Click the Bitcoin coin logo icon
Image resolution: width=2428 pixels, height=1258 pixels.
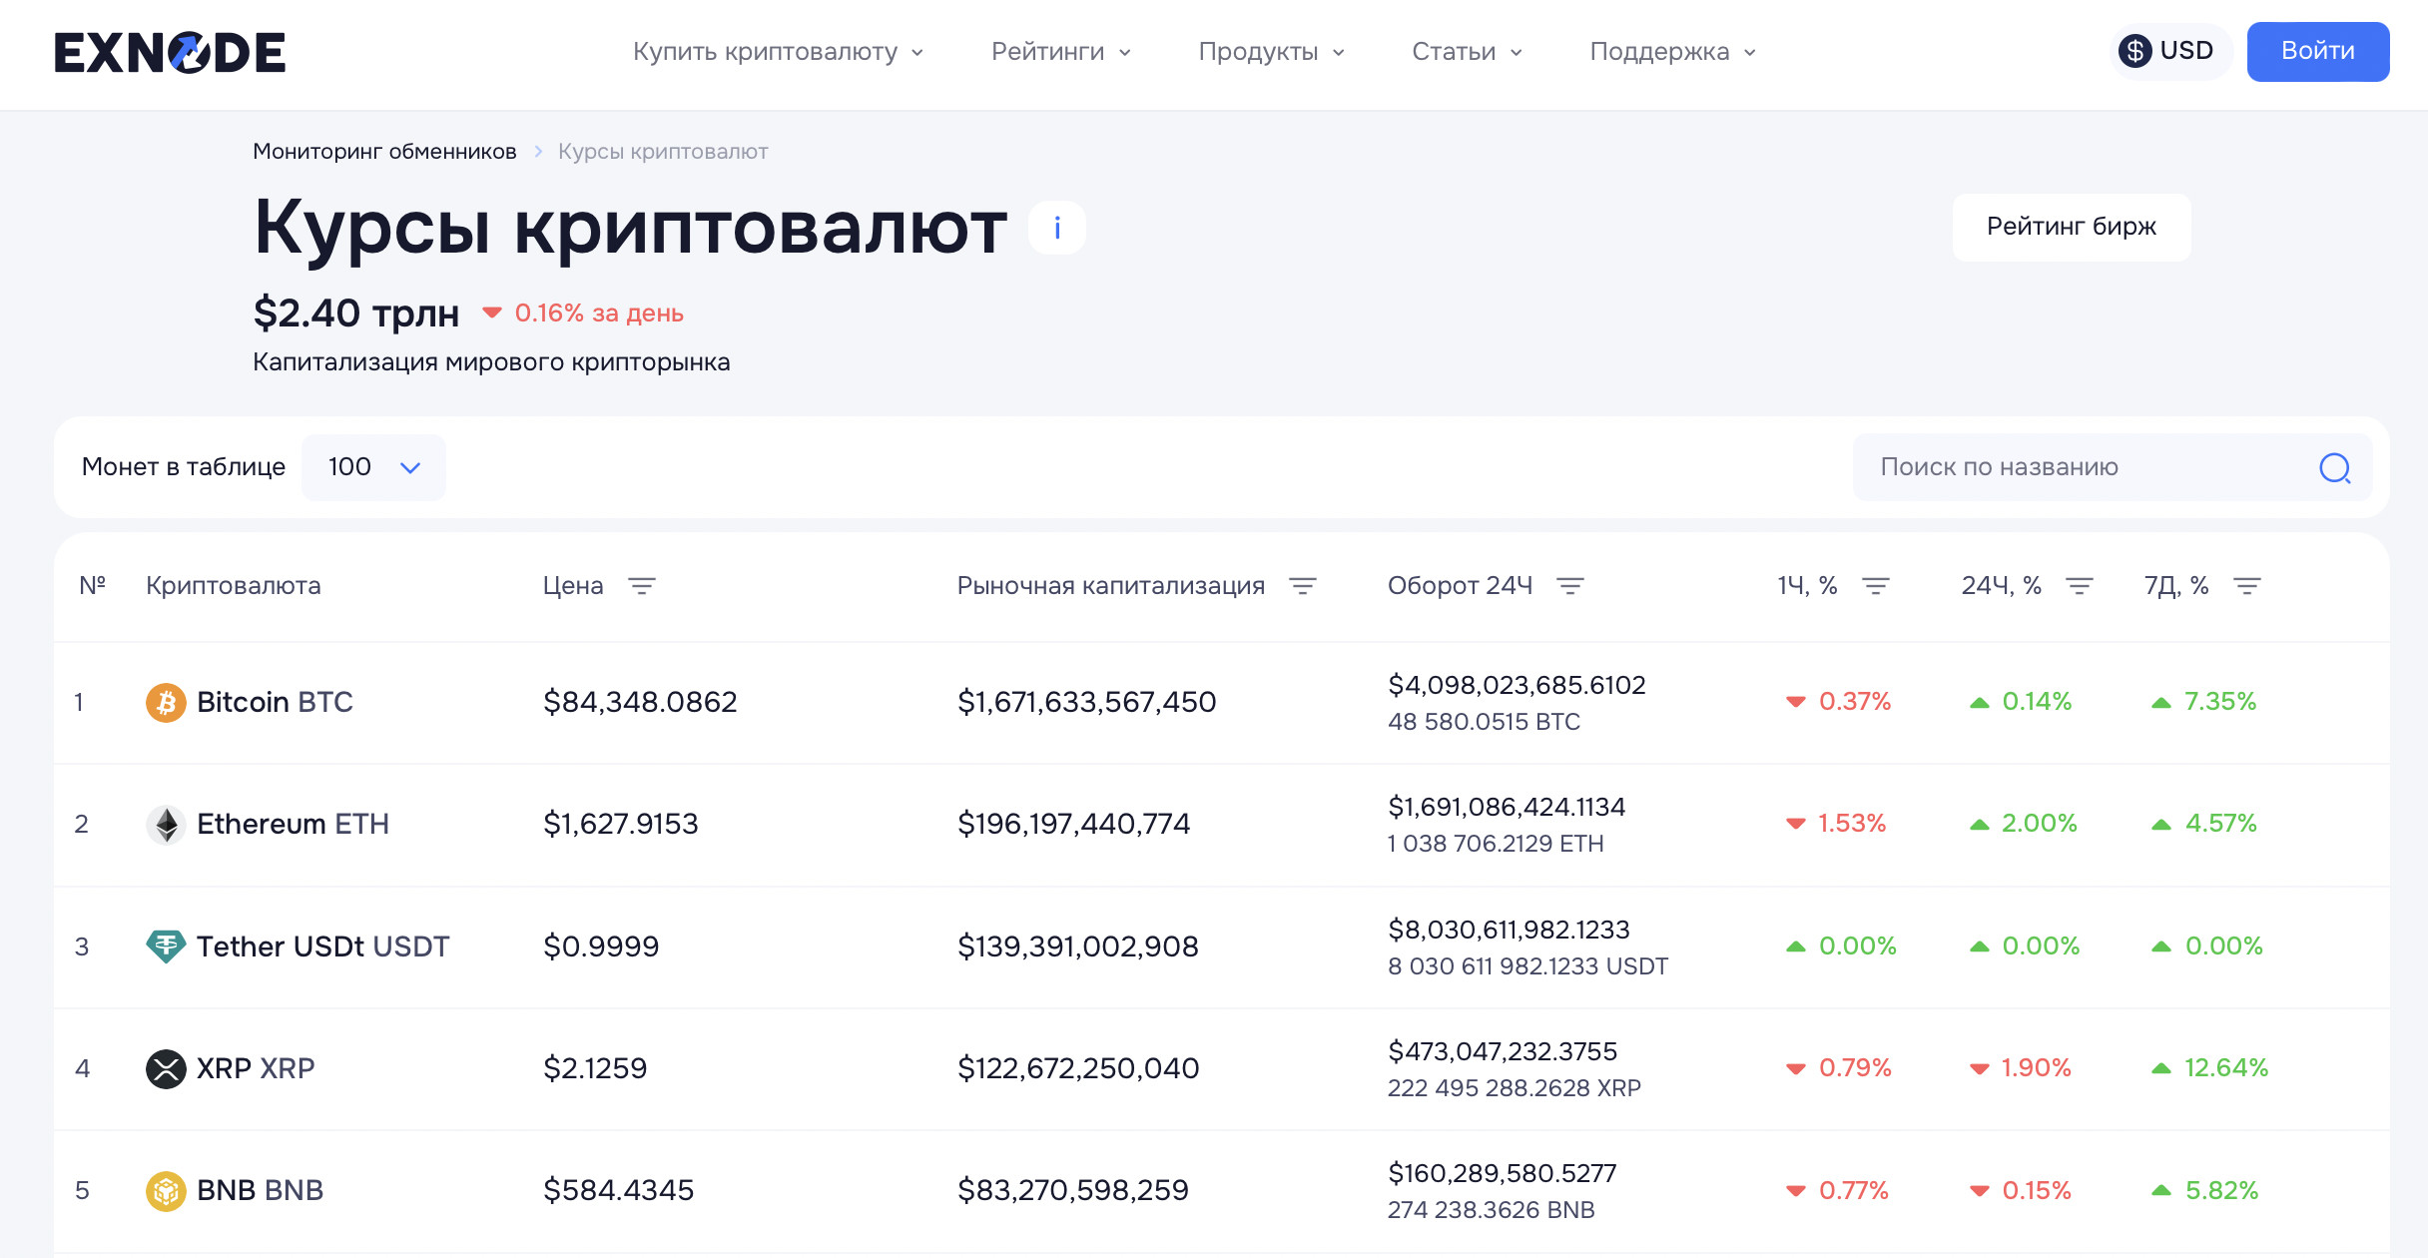coord(166,702)
